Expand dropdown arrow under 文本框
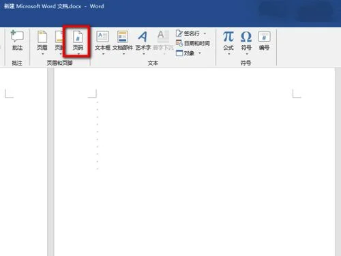The height and width of the screenshot is (256, 341). [x=103, y=54]
